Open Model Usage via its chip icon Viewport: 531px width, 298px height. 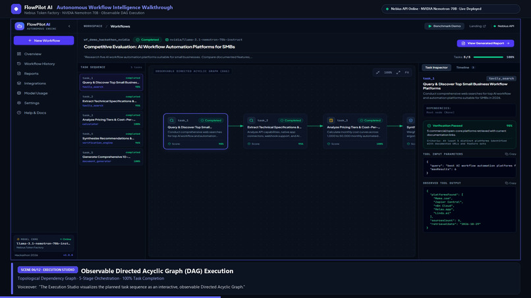click(x=19, y=93)
